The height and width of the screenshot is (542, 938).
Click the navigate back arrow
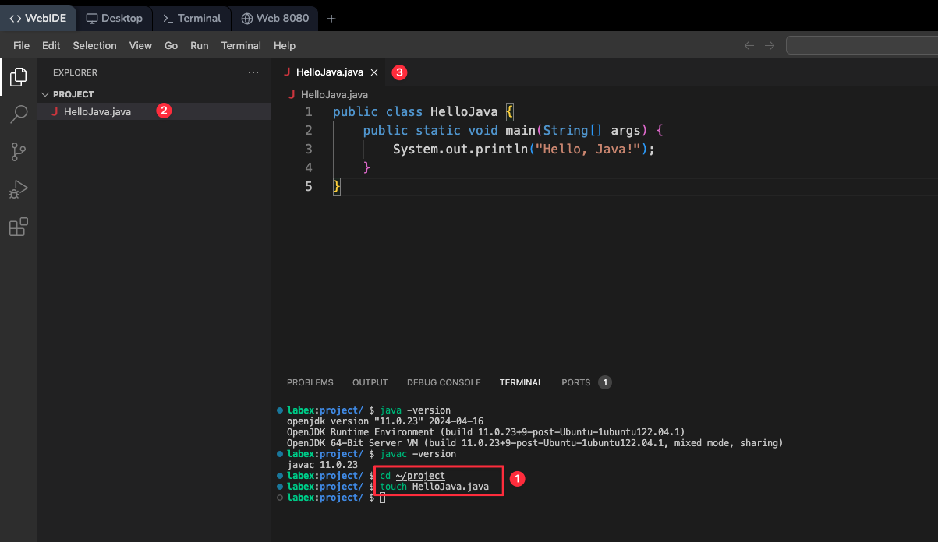point(749,45)
